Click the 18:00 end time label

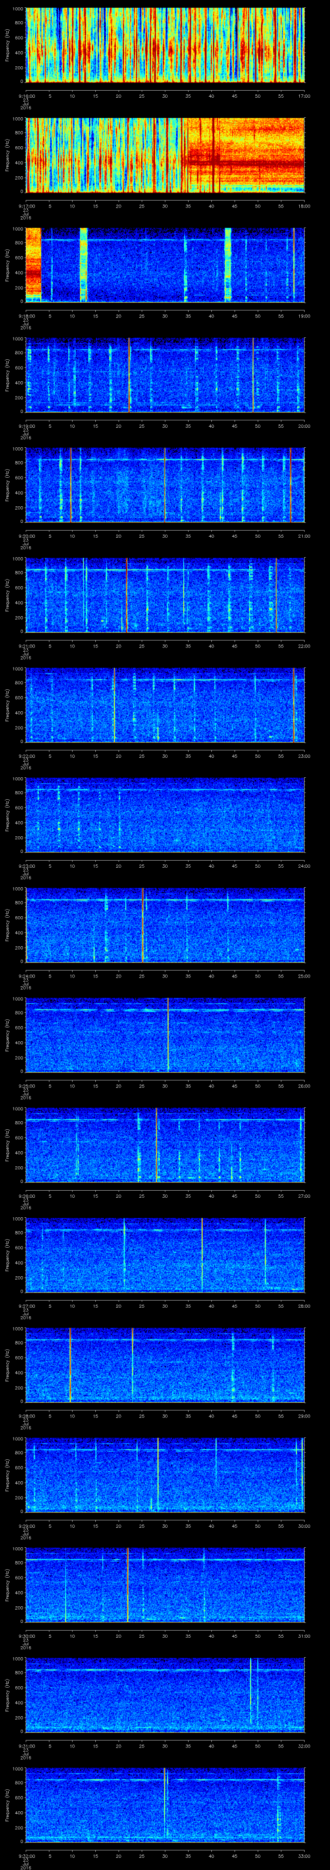point(304,206)
